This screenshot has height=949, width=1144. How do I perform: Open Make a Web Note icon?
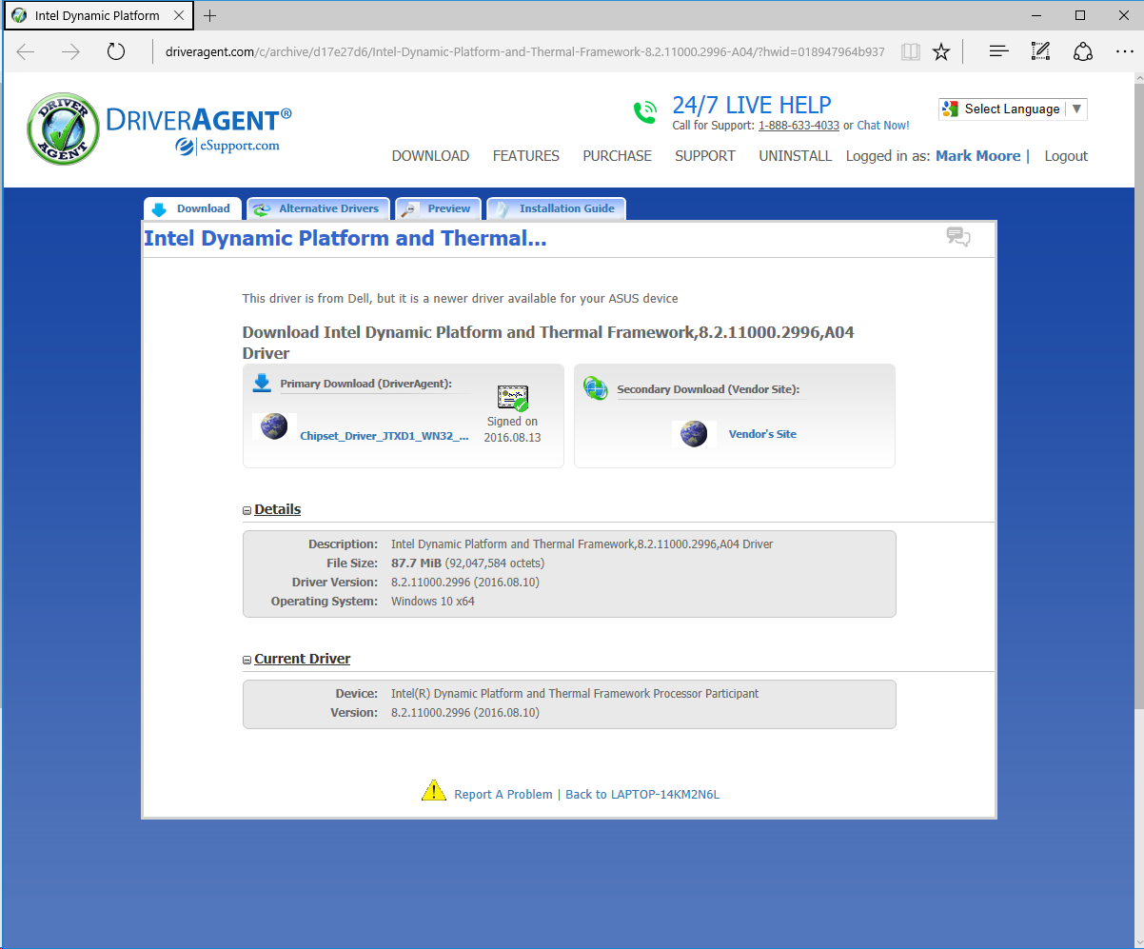pyautogui.click(x=1040, y=51)
